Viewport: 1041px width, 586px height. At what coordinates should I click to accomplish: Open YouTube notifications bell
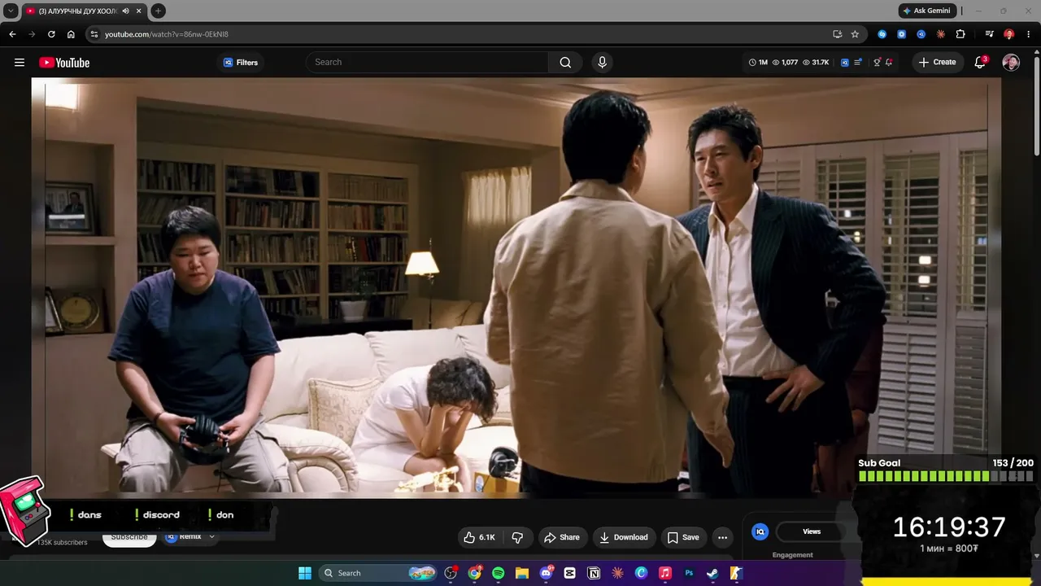tap(980, 63)
